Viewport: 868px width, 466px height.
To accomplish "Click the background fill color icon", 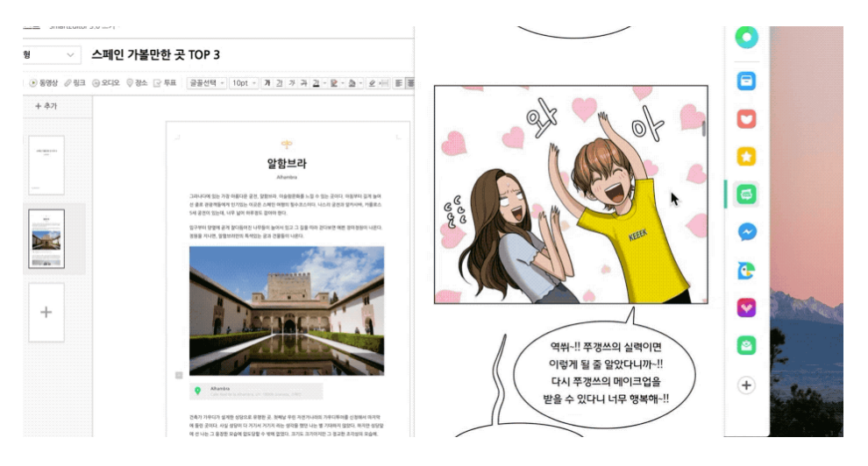I will click(353, 83).
